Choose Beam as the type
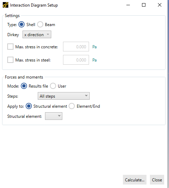Viewport: 169px width, 188px height. (40, 24)
